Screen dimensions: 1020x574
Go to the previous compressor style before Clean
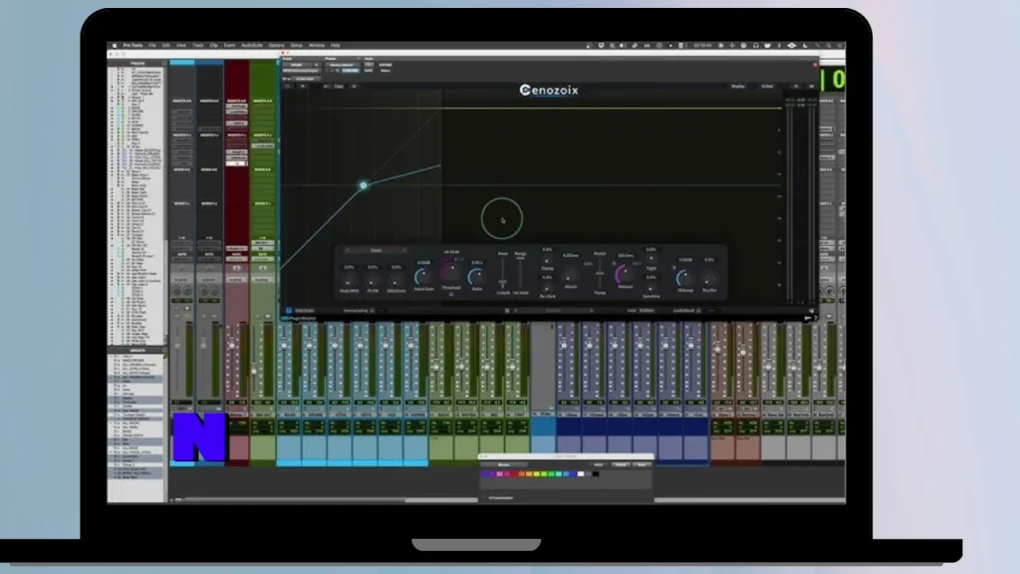pos(348,250)
